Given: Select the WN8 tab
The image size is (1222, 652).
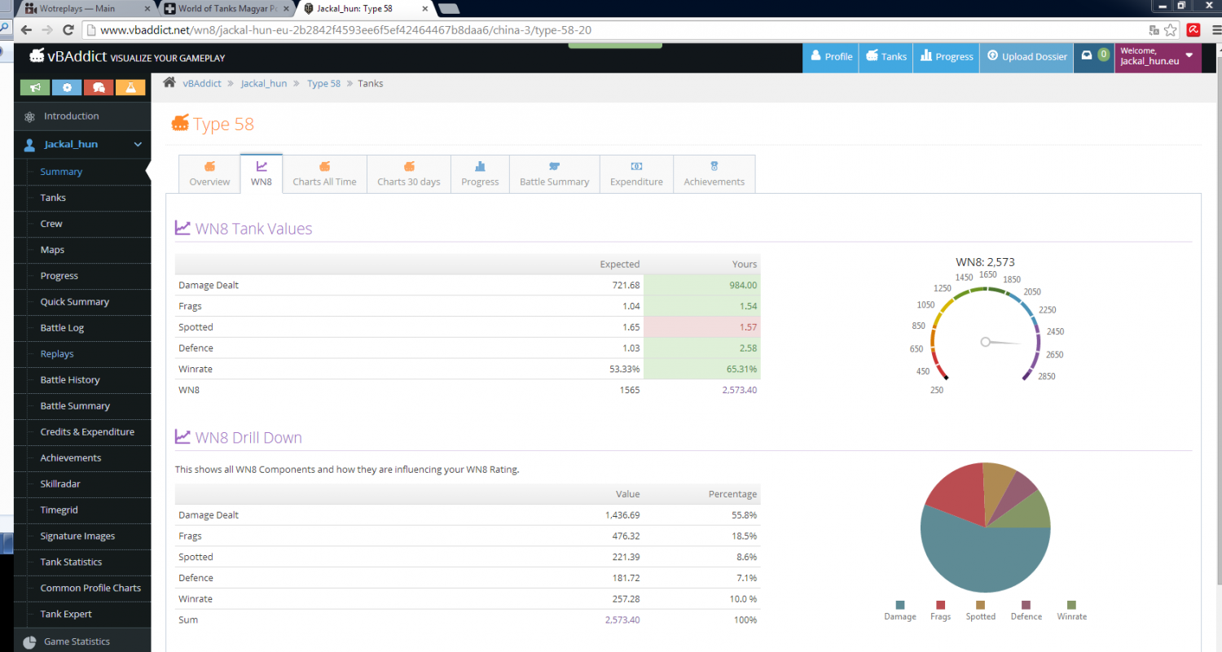Looking at the screenshot, I should click(262, 173).
